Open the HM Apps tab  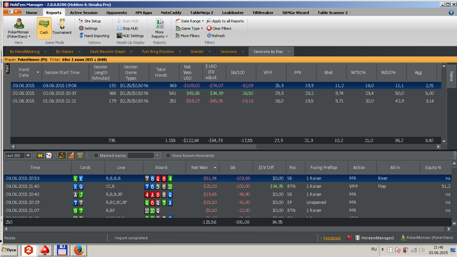coord(144,12)
